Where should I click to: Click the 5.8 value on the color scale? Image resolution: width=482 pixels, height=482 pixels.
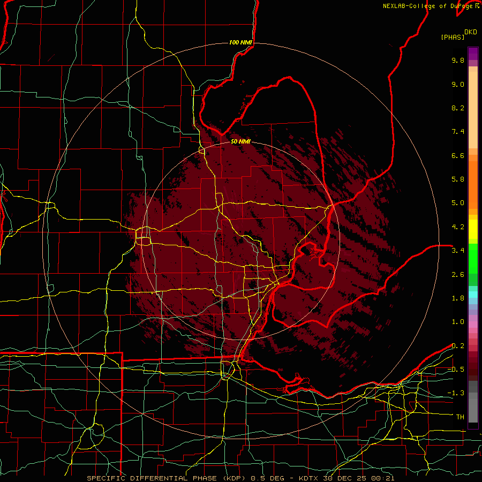[458, 179]
